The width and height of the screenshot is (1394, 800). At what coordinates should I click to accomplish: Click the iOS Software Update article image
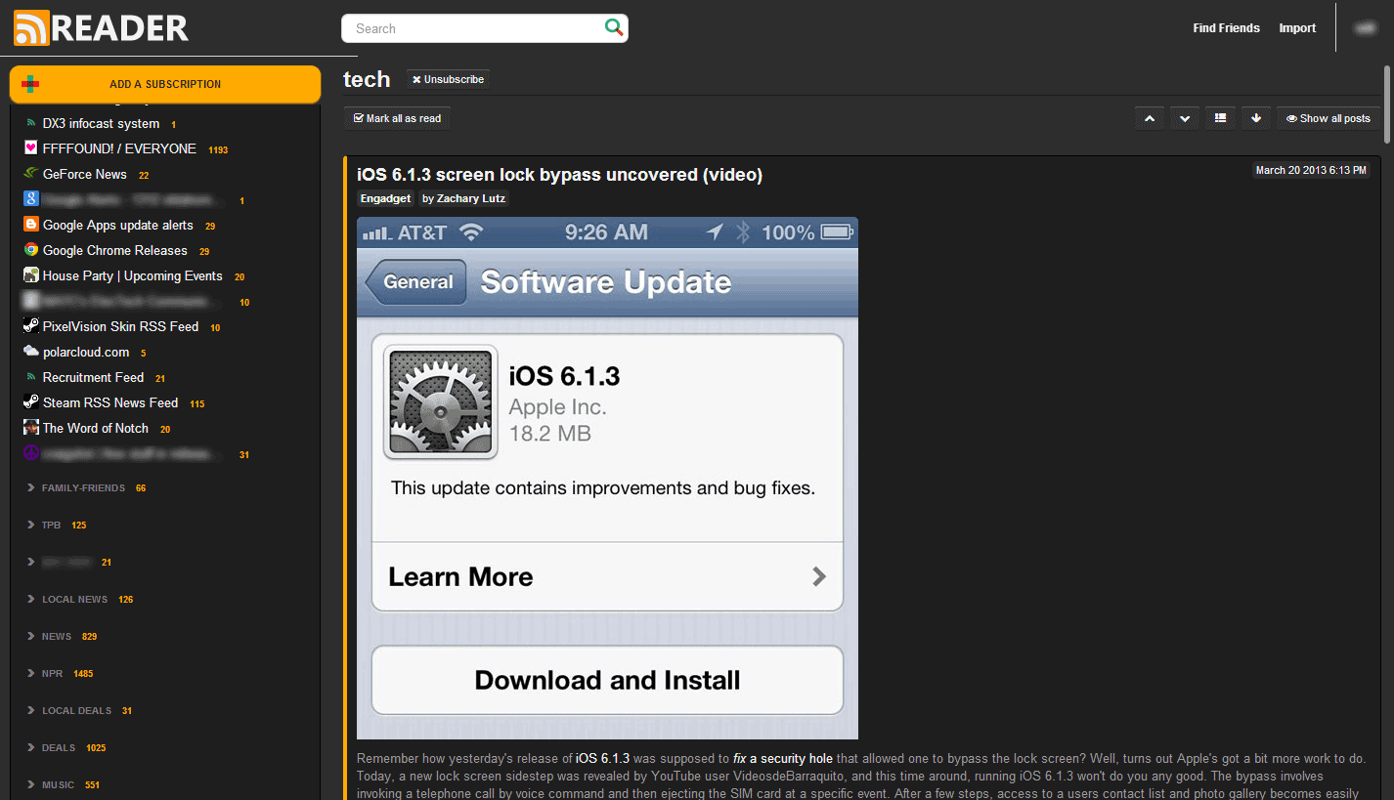[x=607, y=478]
